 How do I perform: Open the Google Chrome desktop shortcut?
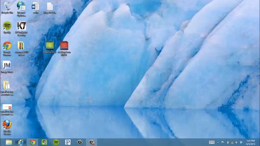(7, 49)
